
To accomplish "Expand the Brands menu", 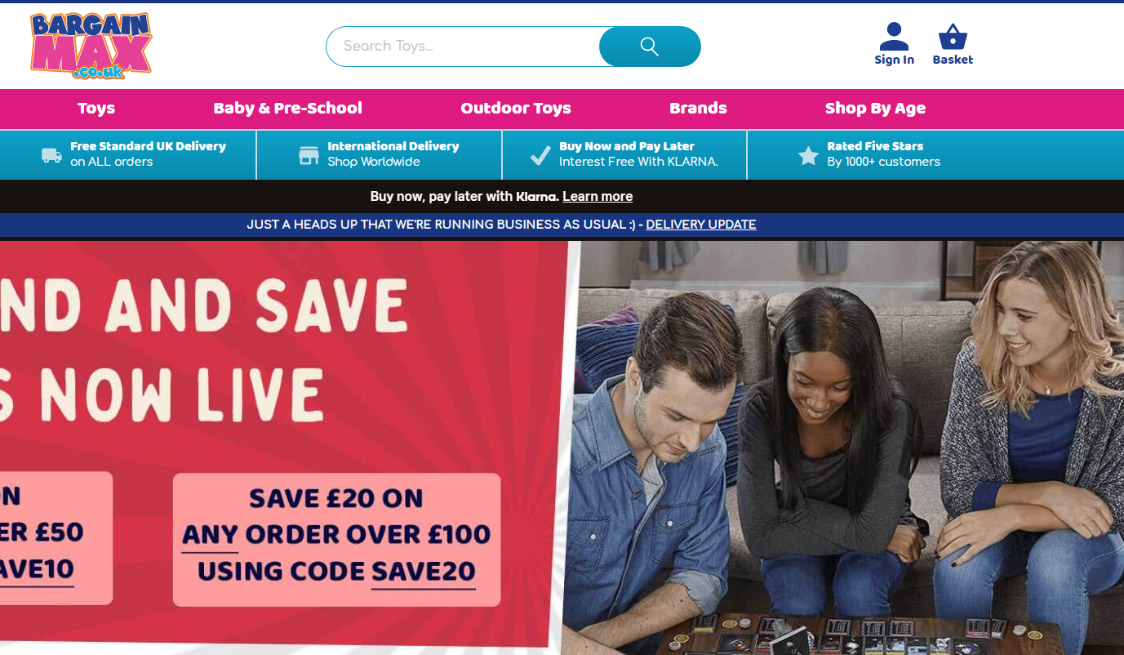I will 698,108.
